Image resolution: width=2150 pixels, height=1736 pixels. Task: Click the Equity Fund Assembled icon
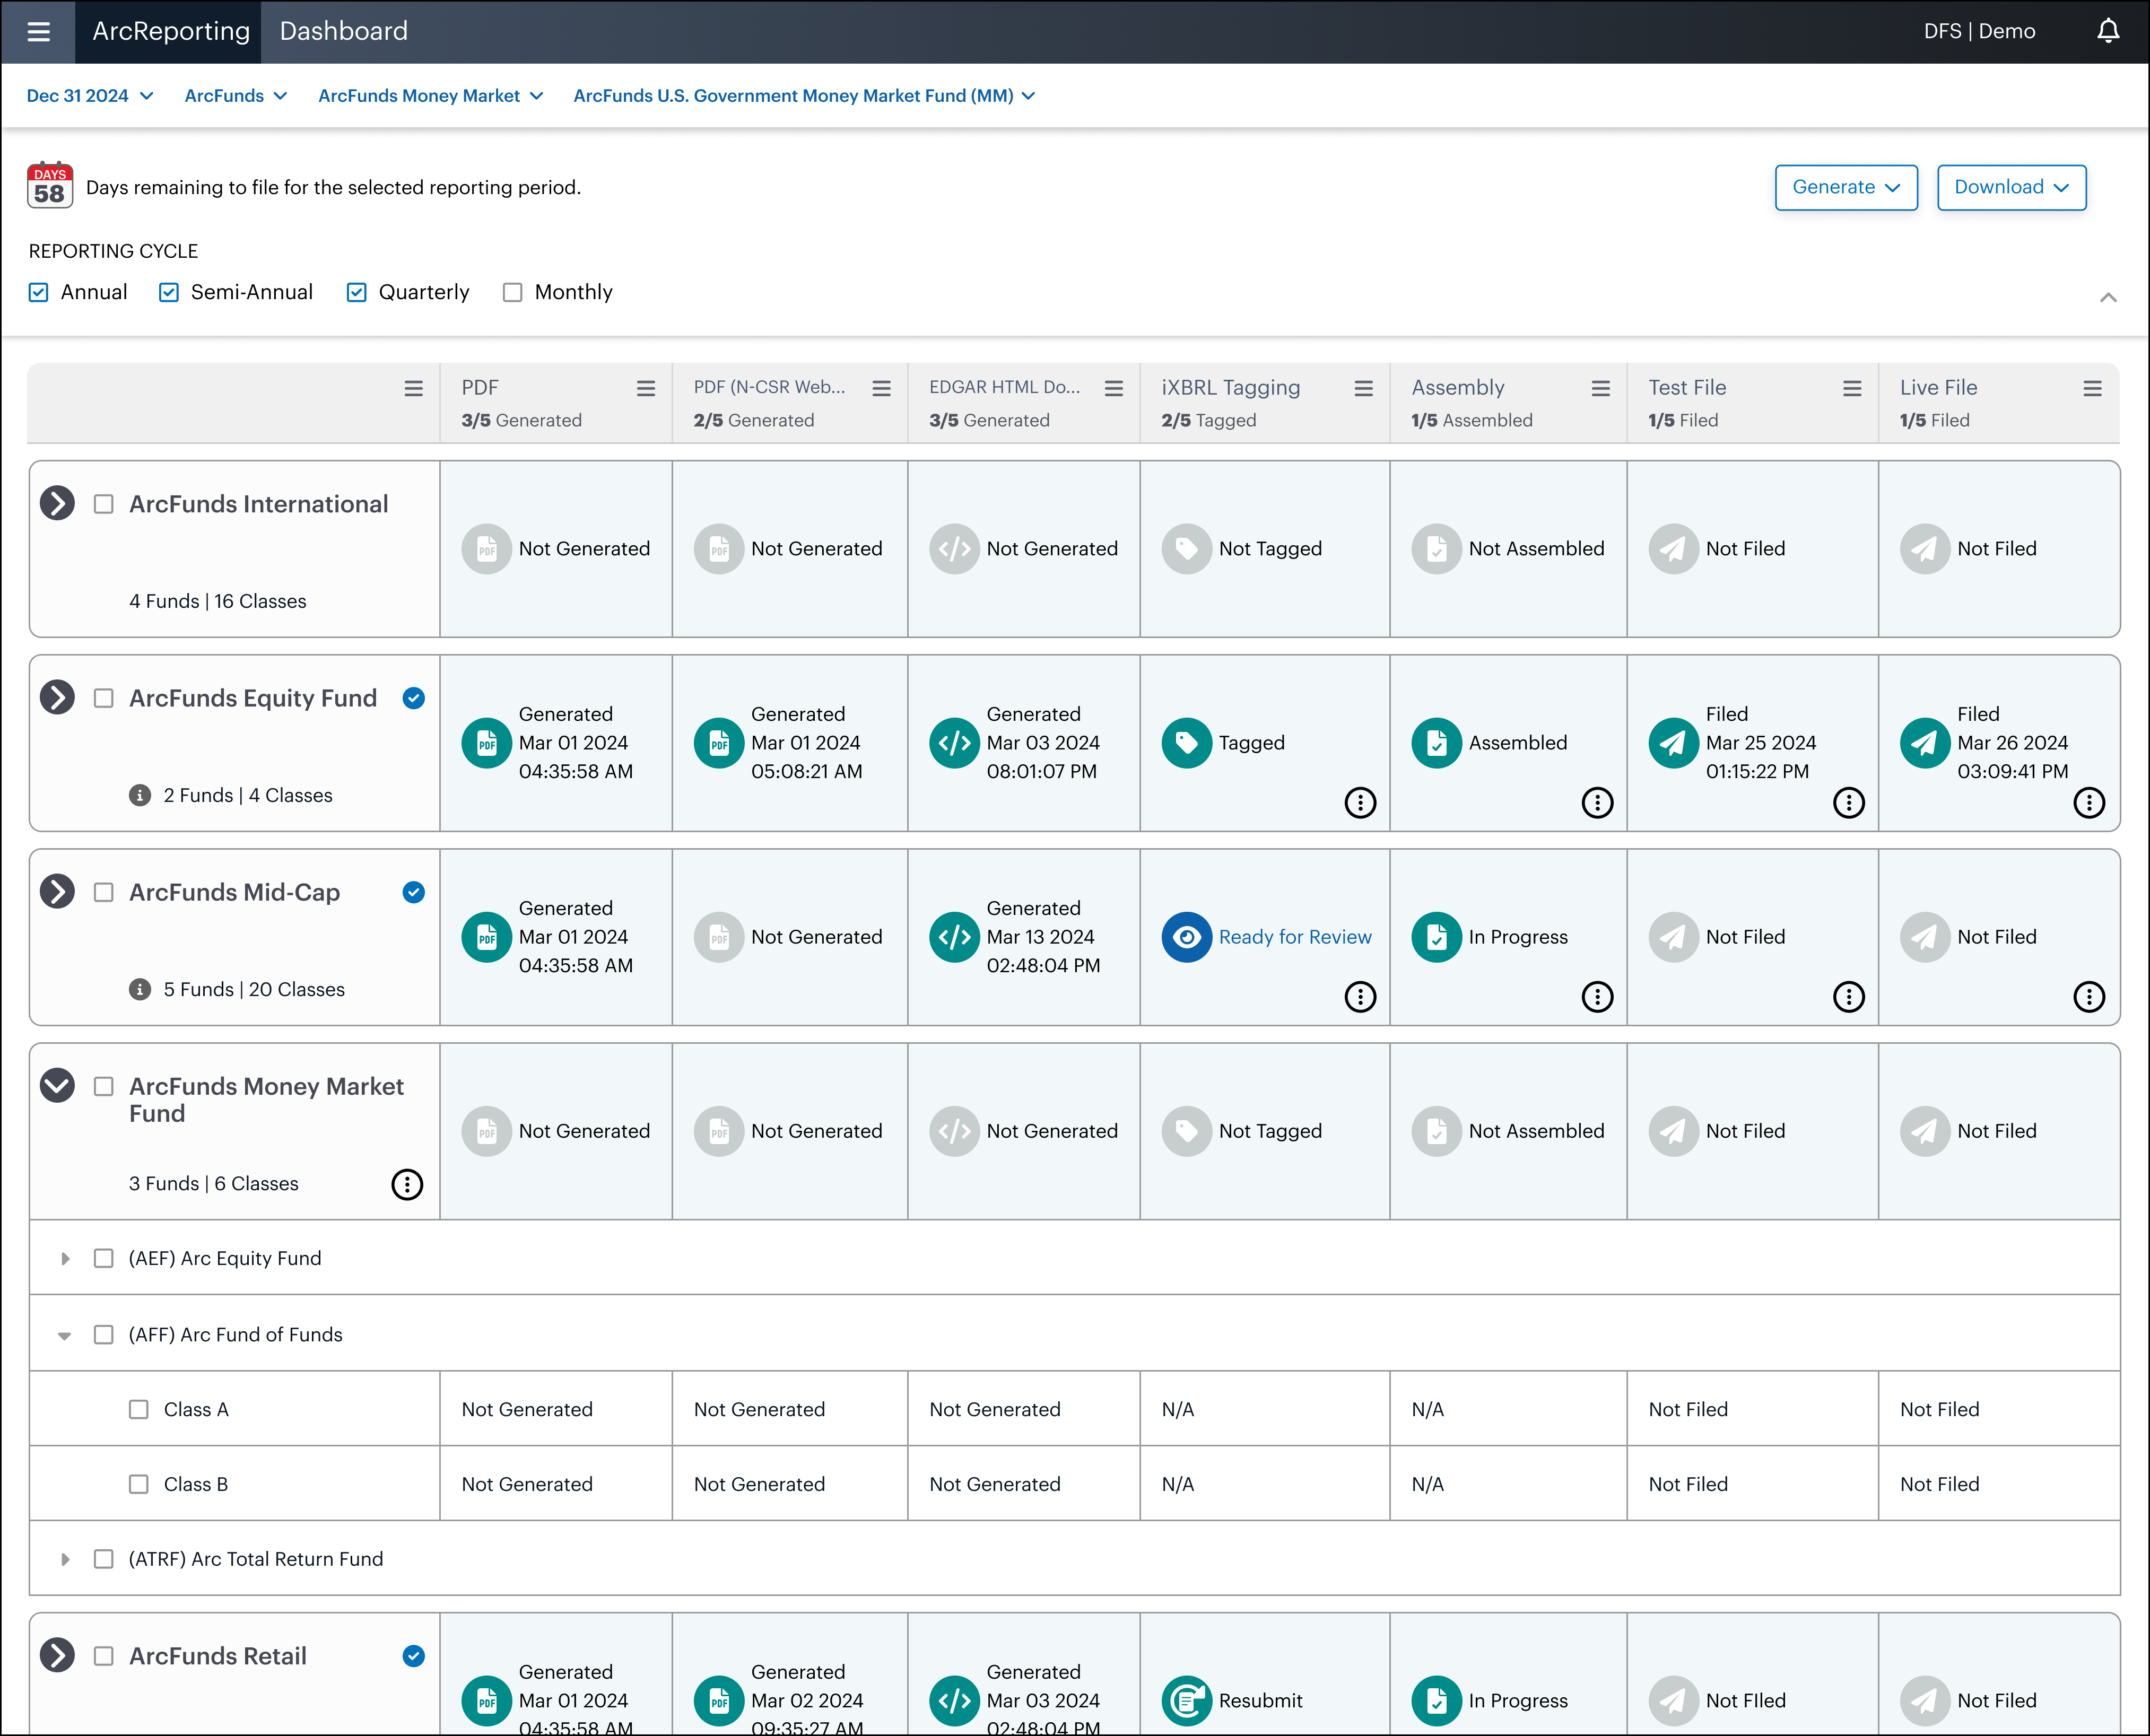[x=1437, y=743]
